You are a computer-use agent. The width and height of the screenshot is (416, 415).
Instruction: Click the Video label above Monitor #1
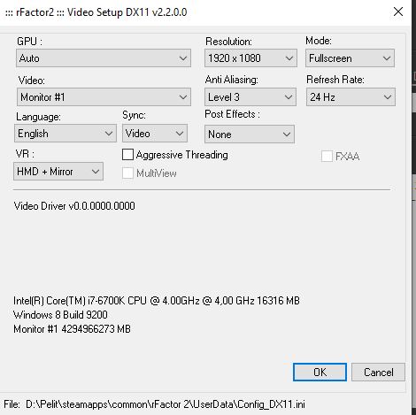pyautogui.click(x=32, y=81)
